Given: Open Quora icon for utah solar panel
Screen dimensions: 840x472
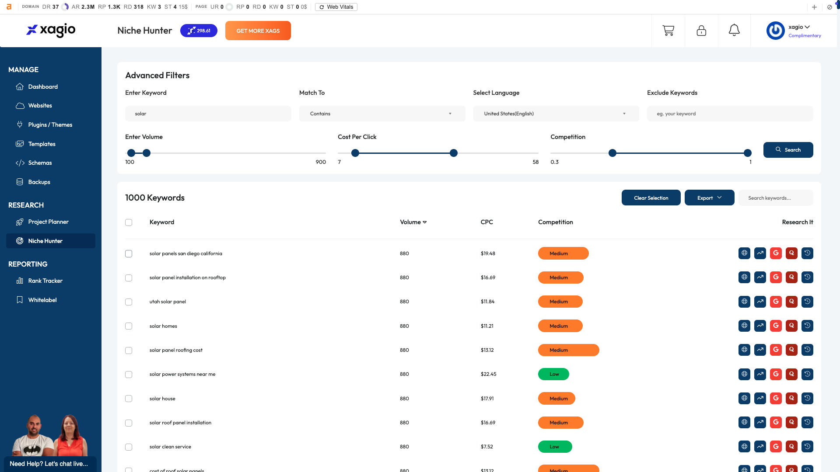Looking at the screenshot, I should pyautogui.click(x=791, y=302).
